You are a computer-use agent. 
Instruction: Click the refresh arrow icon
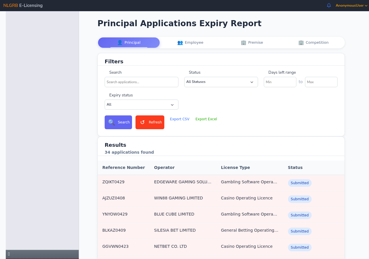142,122
